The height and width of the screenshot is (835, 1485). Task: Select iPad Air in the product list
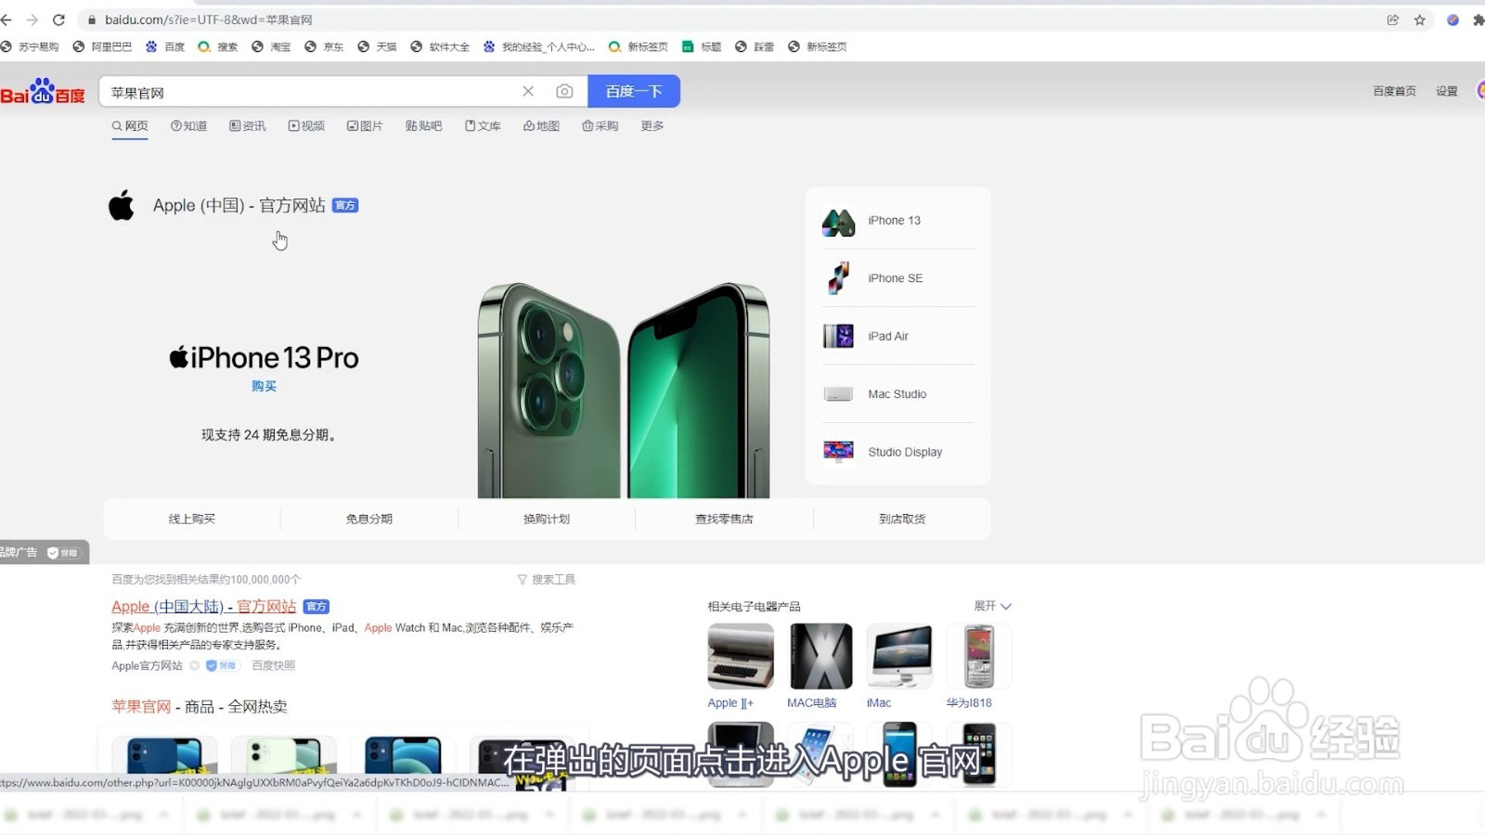click(898, 336)
